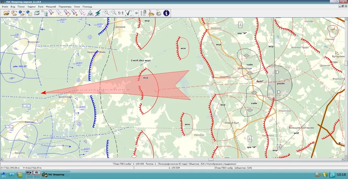Click the flashlight with red cross icon
The width and height of the screenshot is (348, 179).
tap(82, 13)
